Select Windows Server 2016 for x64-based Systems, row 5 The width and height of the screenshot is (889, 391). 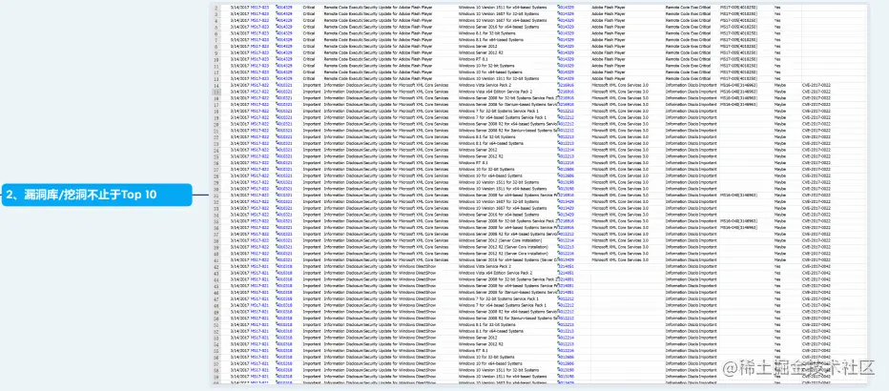coord(499,27)
